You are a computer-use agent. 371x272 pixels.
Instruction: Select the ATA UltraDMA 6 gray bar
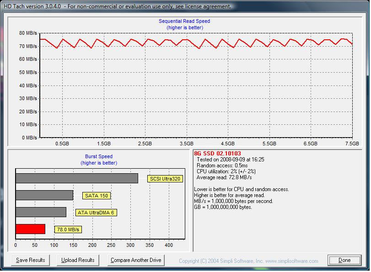coord(41,212)
